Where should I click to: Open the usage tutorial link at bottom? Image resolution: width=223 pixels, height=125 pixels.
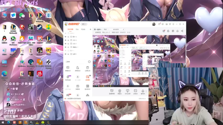tap(74, 99)
